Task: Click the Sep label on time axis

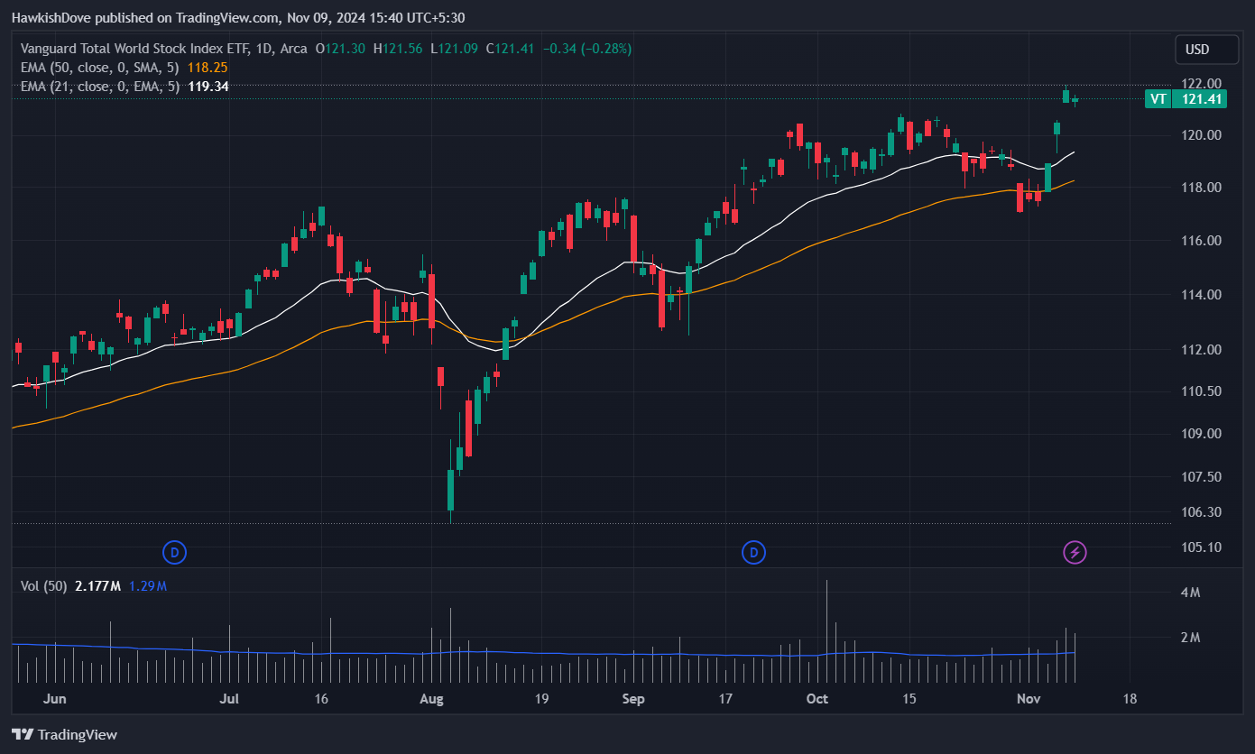Action: point(633,699)
